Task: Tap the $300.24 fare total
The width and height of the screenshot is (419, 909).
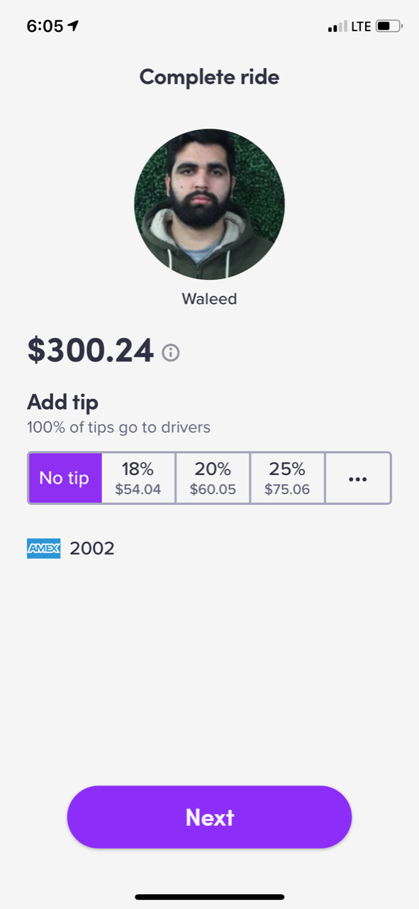Action: tap(90, 350)
